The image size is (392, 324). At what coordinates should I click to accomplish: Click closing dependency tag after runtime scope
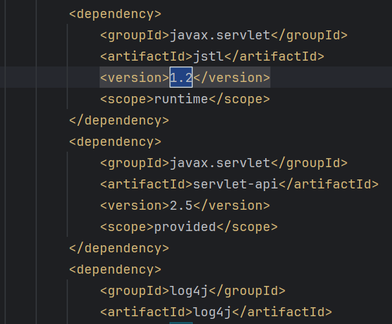118,121
